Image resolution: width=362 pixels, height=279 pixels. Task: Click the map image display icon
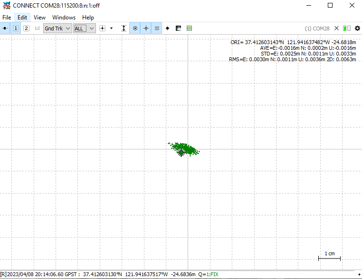(179, 28)
